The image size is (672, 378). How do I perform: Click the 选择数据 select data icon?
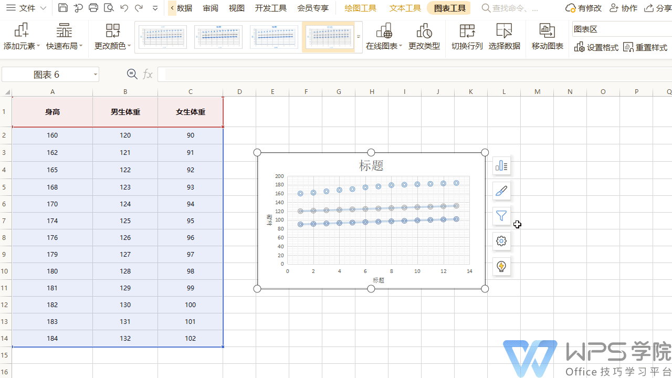(504, 37)
